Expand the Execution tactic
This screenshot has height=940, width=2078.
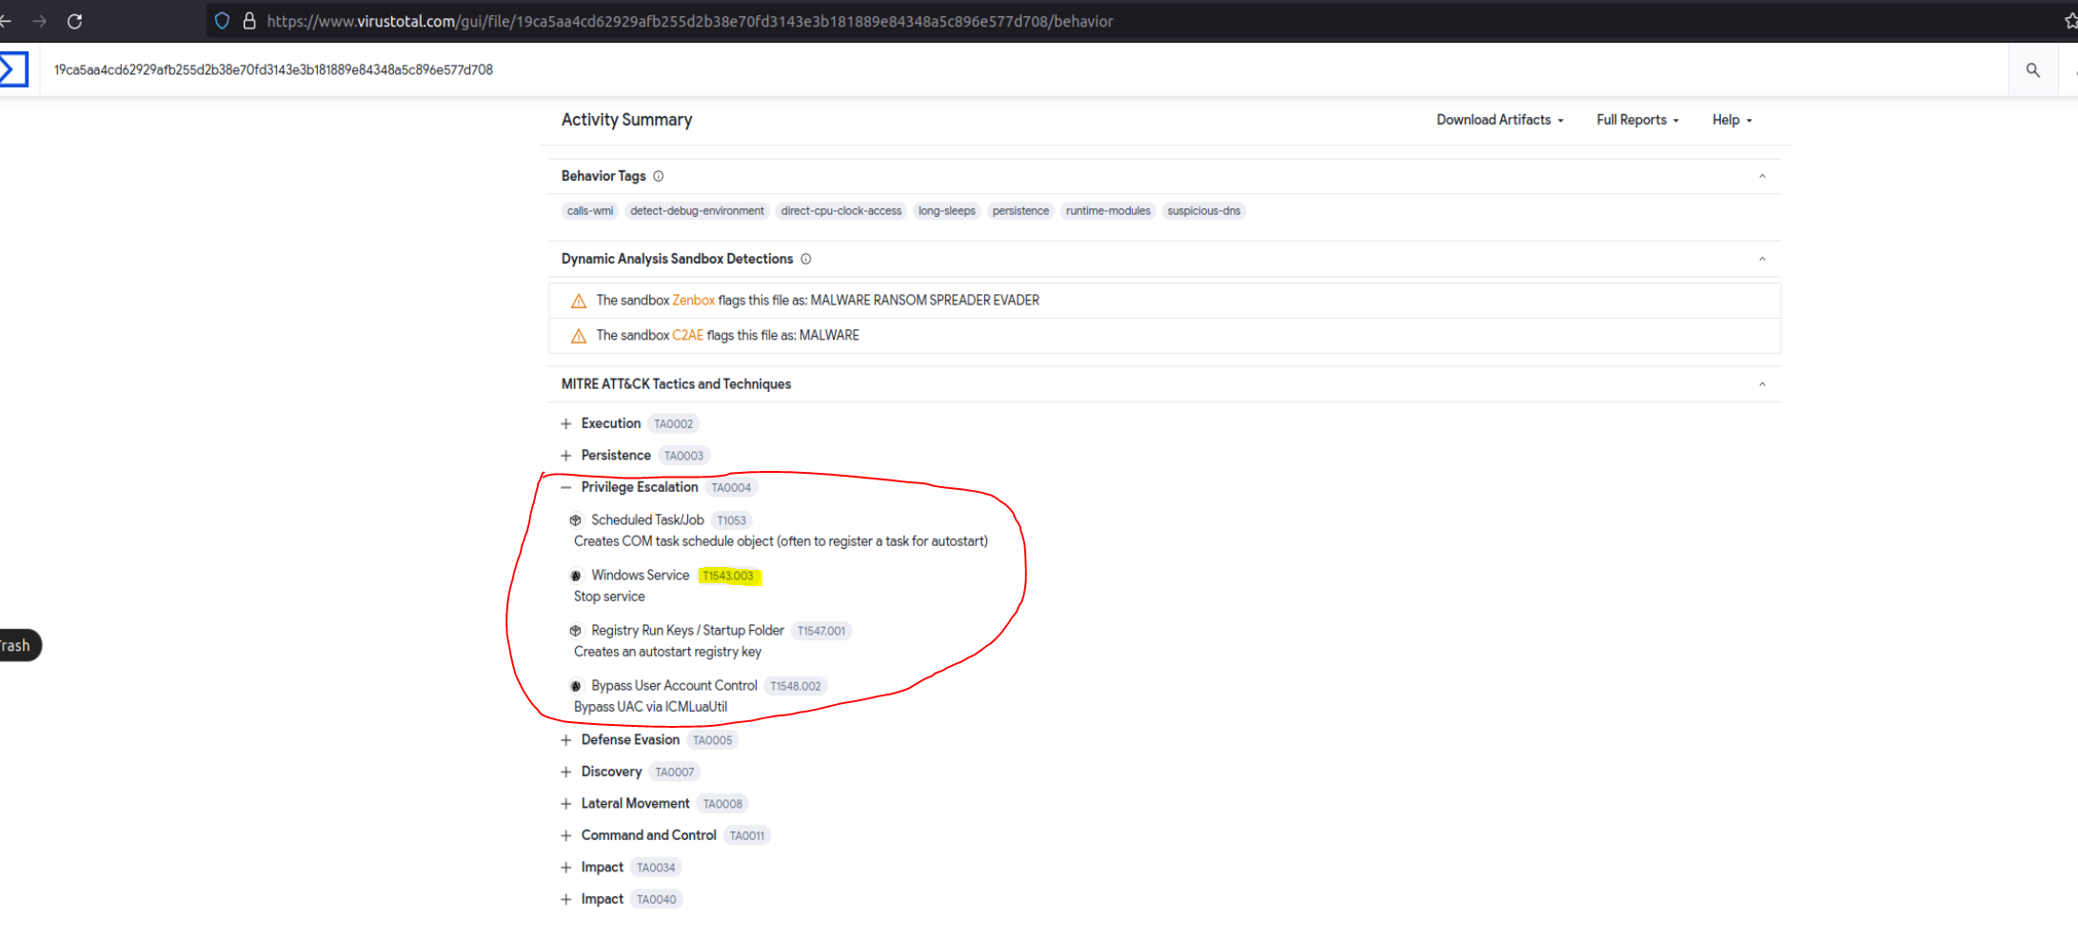[566, 423]
